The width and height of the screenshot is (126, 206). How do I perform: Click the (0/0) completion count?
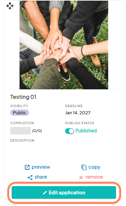click(x=37, y=131)
